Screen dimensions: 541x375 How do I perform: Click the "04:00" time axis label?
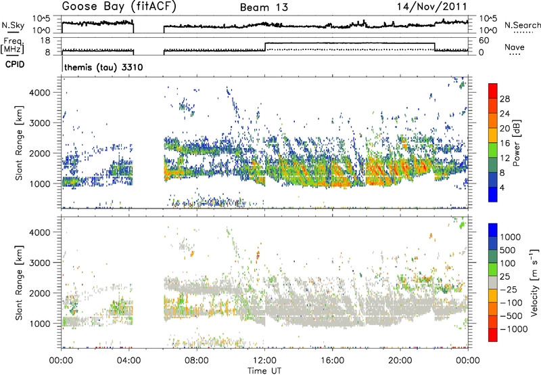[x=128, y=361]
